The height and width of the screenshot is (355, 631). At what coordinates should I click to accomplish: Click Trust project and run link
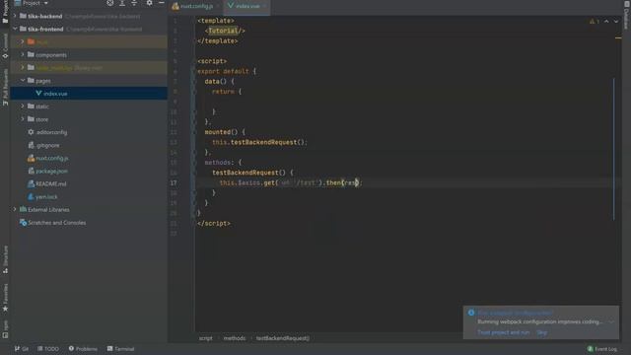504,332
